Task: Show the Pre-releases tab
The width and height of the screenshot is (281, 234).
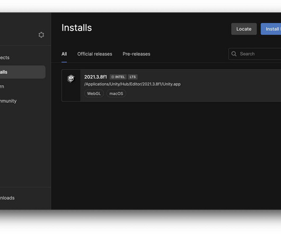Action: click(x=136, y=54)
